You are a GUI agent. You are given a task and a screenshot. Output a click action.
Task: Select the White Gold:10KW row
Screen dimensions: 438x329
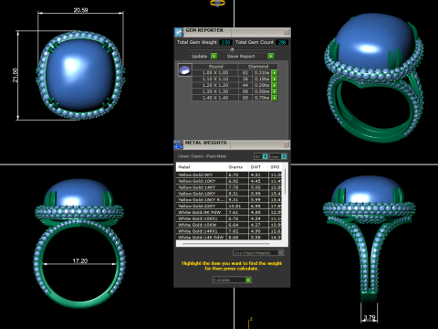[x=229, y=225]
